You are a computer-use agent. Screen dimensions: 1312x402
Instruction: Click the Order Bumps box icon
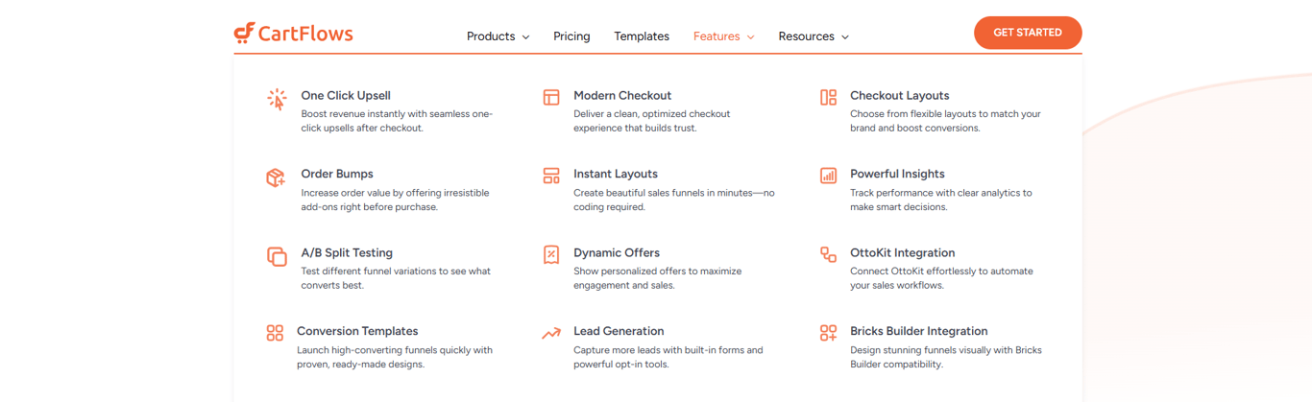click(276, 177)
